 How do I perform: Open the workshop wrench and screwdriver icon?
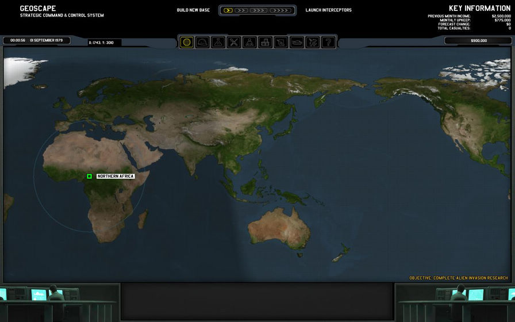click(x=234, y=42)
